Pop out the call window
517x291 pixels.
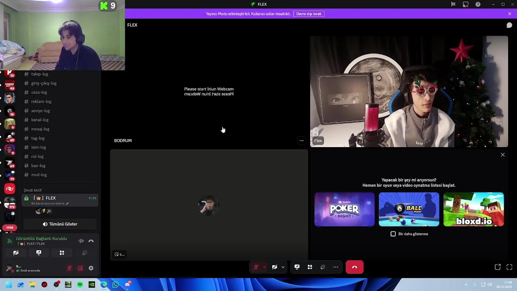pos(498,267)
